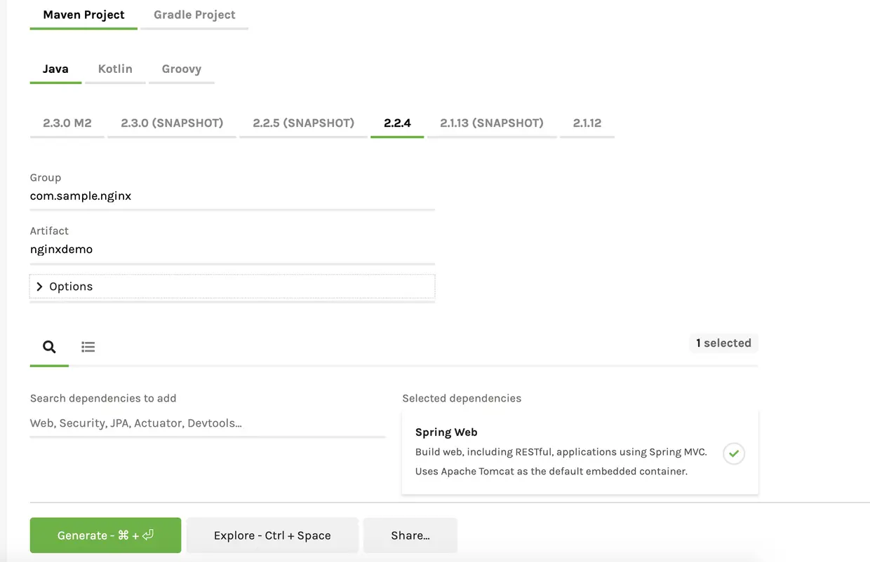Switch to the search dependencies magnifier tab
This screenshot has width=870, height=562.
point(49,347)
